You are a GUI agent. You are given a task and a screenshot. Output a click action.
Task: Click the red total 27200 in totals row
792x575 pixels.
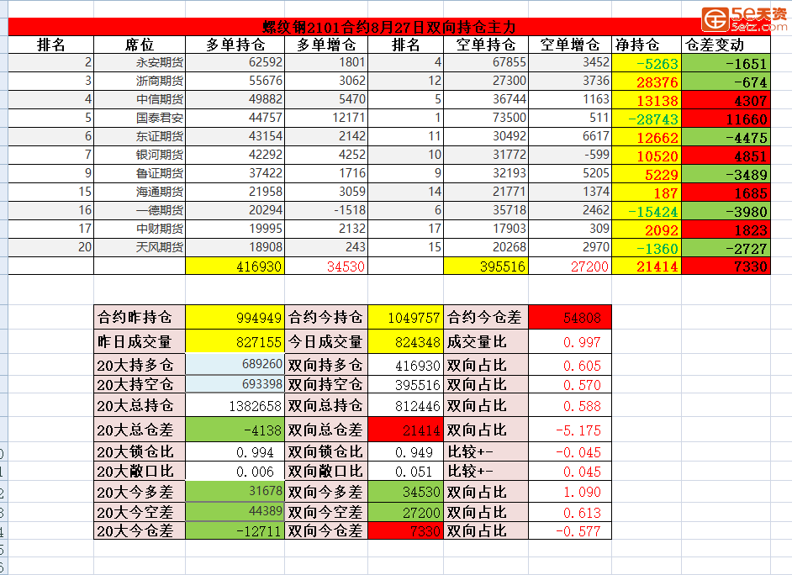570,266
